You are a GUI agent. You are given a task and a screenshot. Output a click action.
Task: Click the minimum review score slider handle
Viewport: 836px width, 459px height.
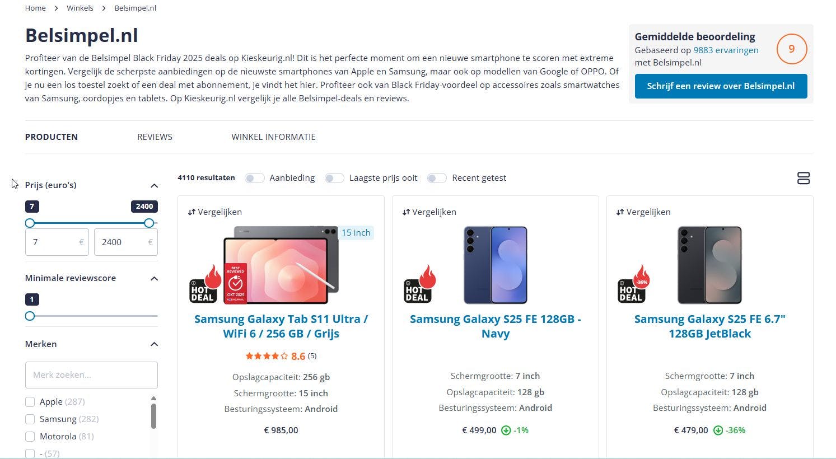point(30,316)
